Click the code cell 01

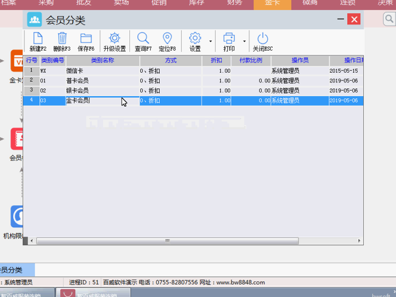point(52,81)
